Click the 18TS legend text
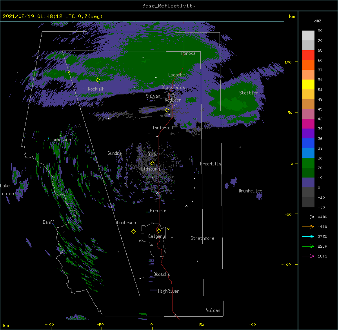338x330 pixels. pos(322,256)
